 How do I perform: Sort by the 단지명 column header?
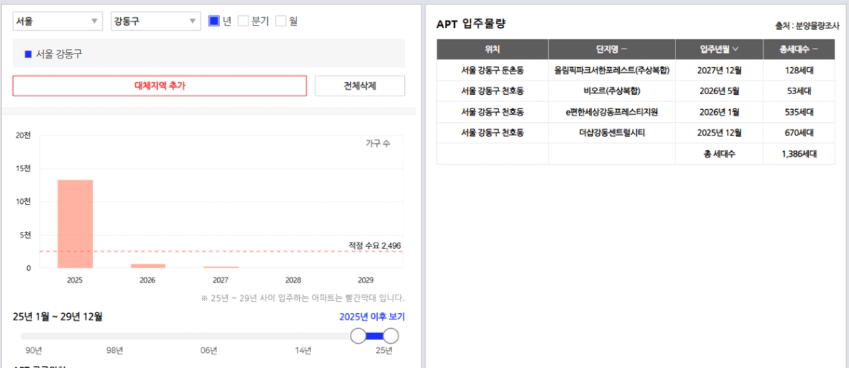click(x=612, y=49)
